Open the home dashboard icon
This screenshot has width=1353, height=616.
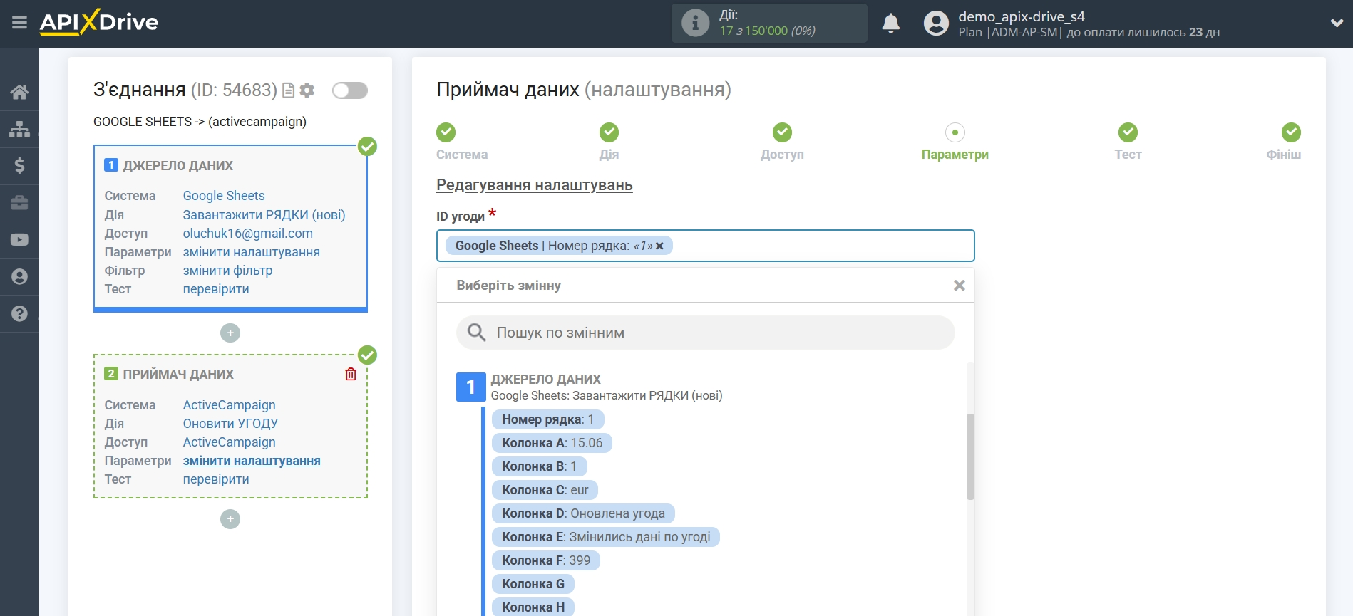pyautogui.click(x=19, y=92)
